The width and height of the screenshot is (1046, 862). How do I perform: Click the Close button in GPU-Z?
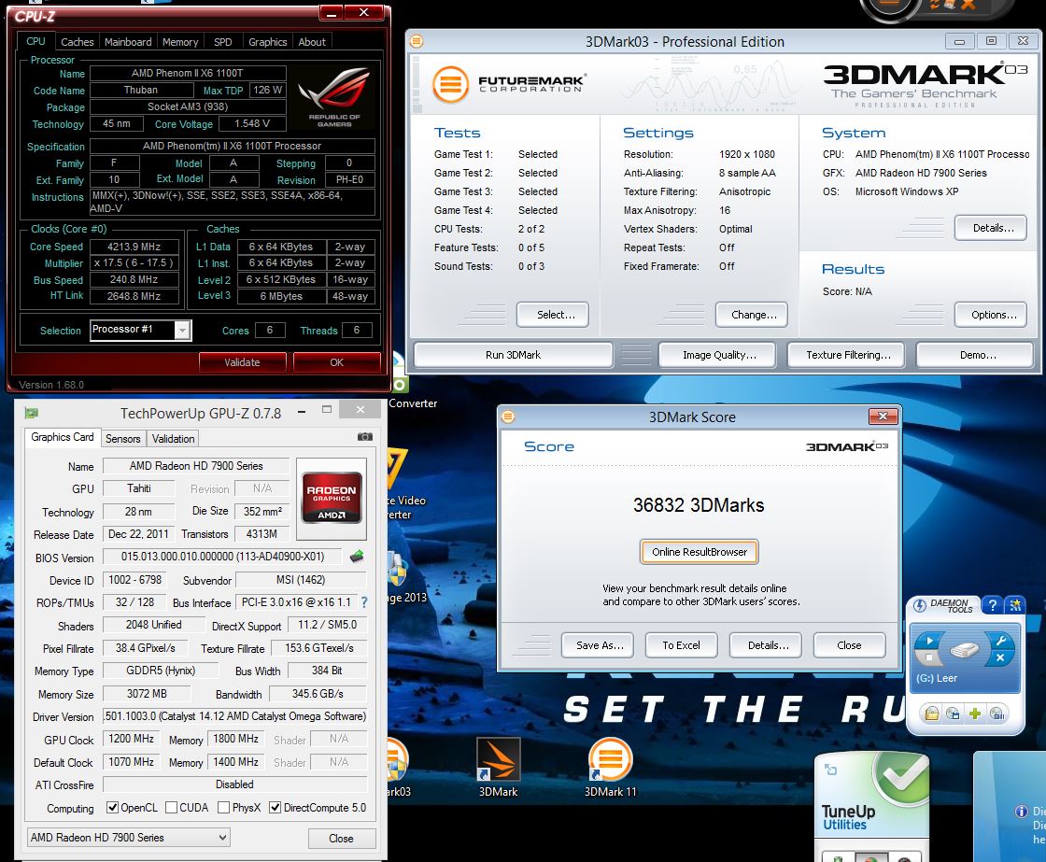point(342,838)
